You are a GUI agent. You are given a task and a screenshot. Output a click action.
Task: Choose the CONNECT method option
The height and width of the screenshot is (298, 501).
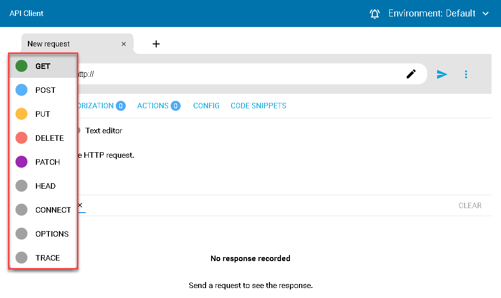pyautogui.click(x=43, y=210)
